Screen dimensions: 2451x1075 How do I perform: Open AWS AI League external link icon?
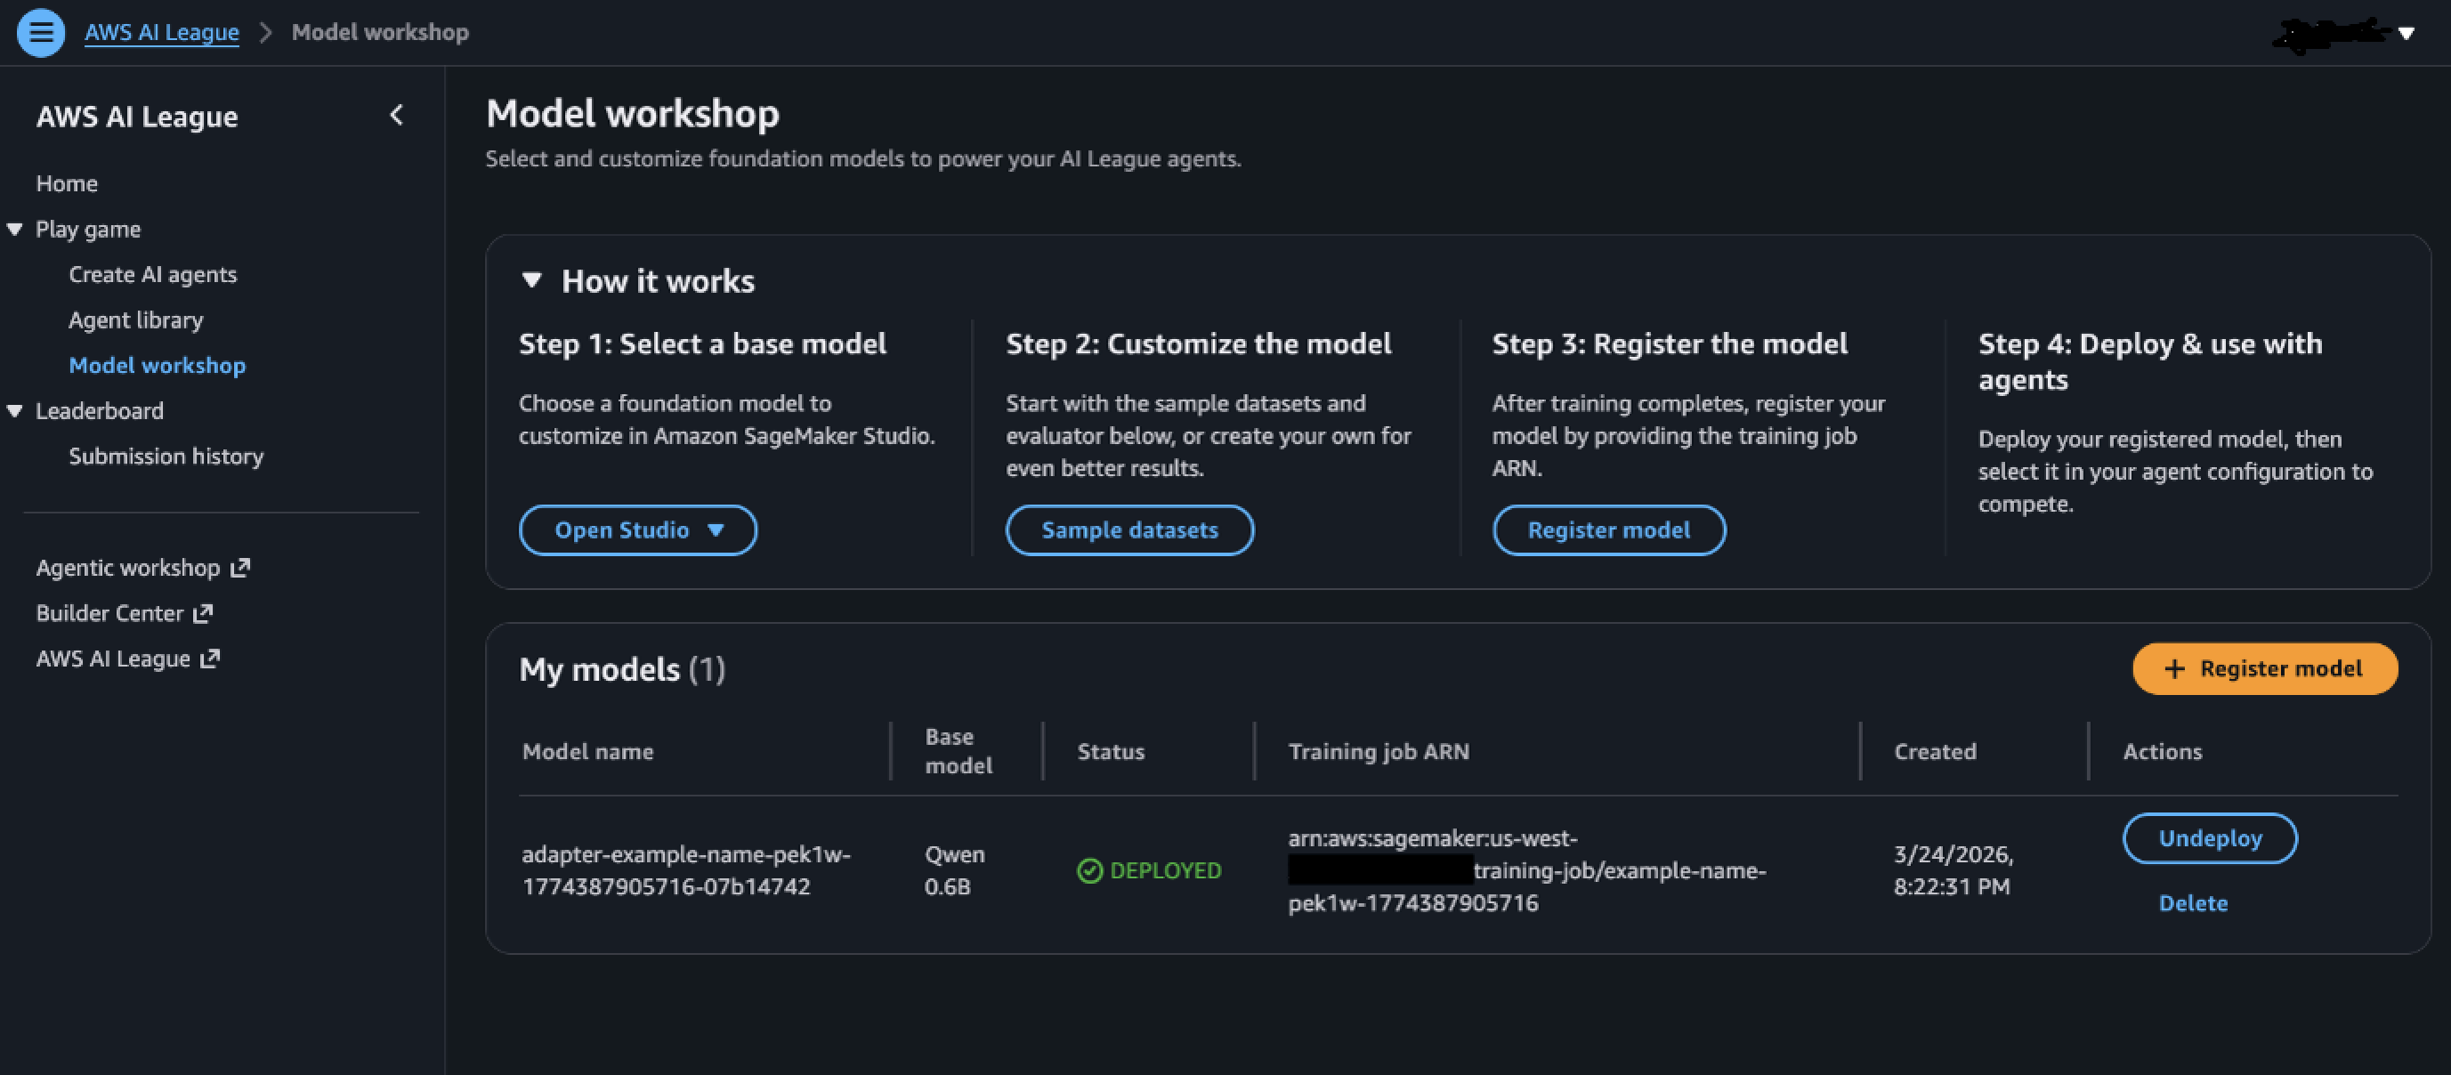[210, 659]
